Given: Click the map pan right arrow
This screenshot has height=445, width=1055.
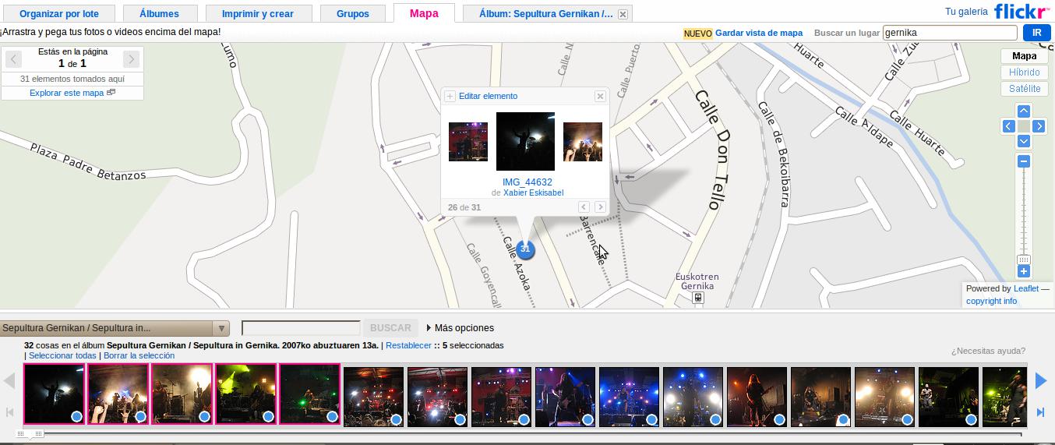Looking at the screenshot, I should pyautogui.click(x=1039, y=126).
